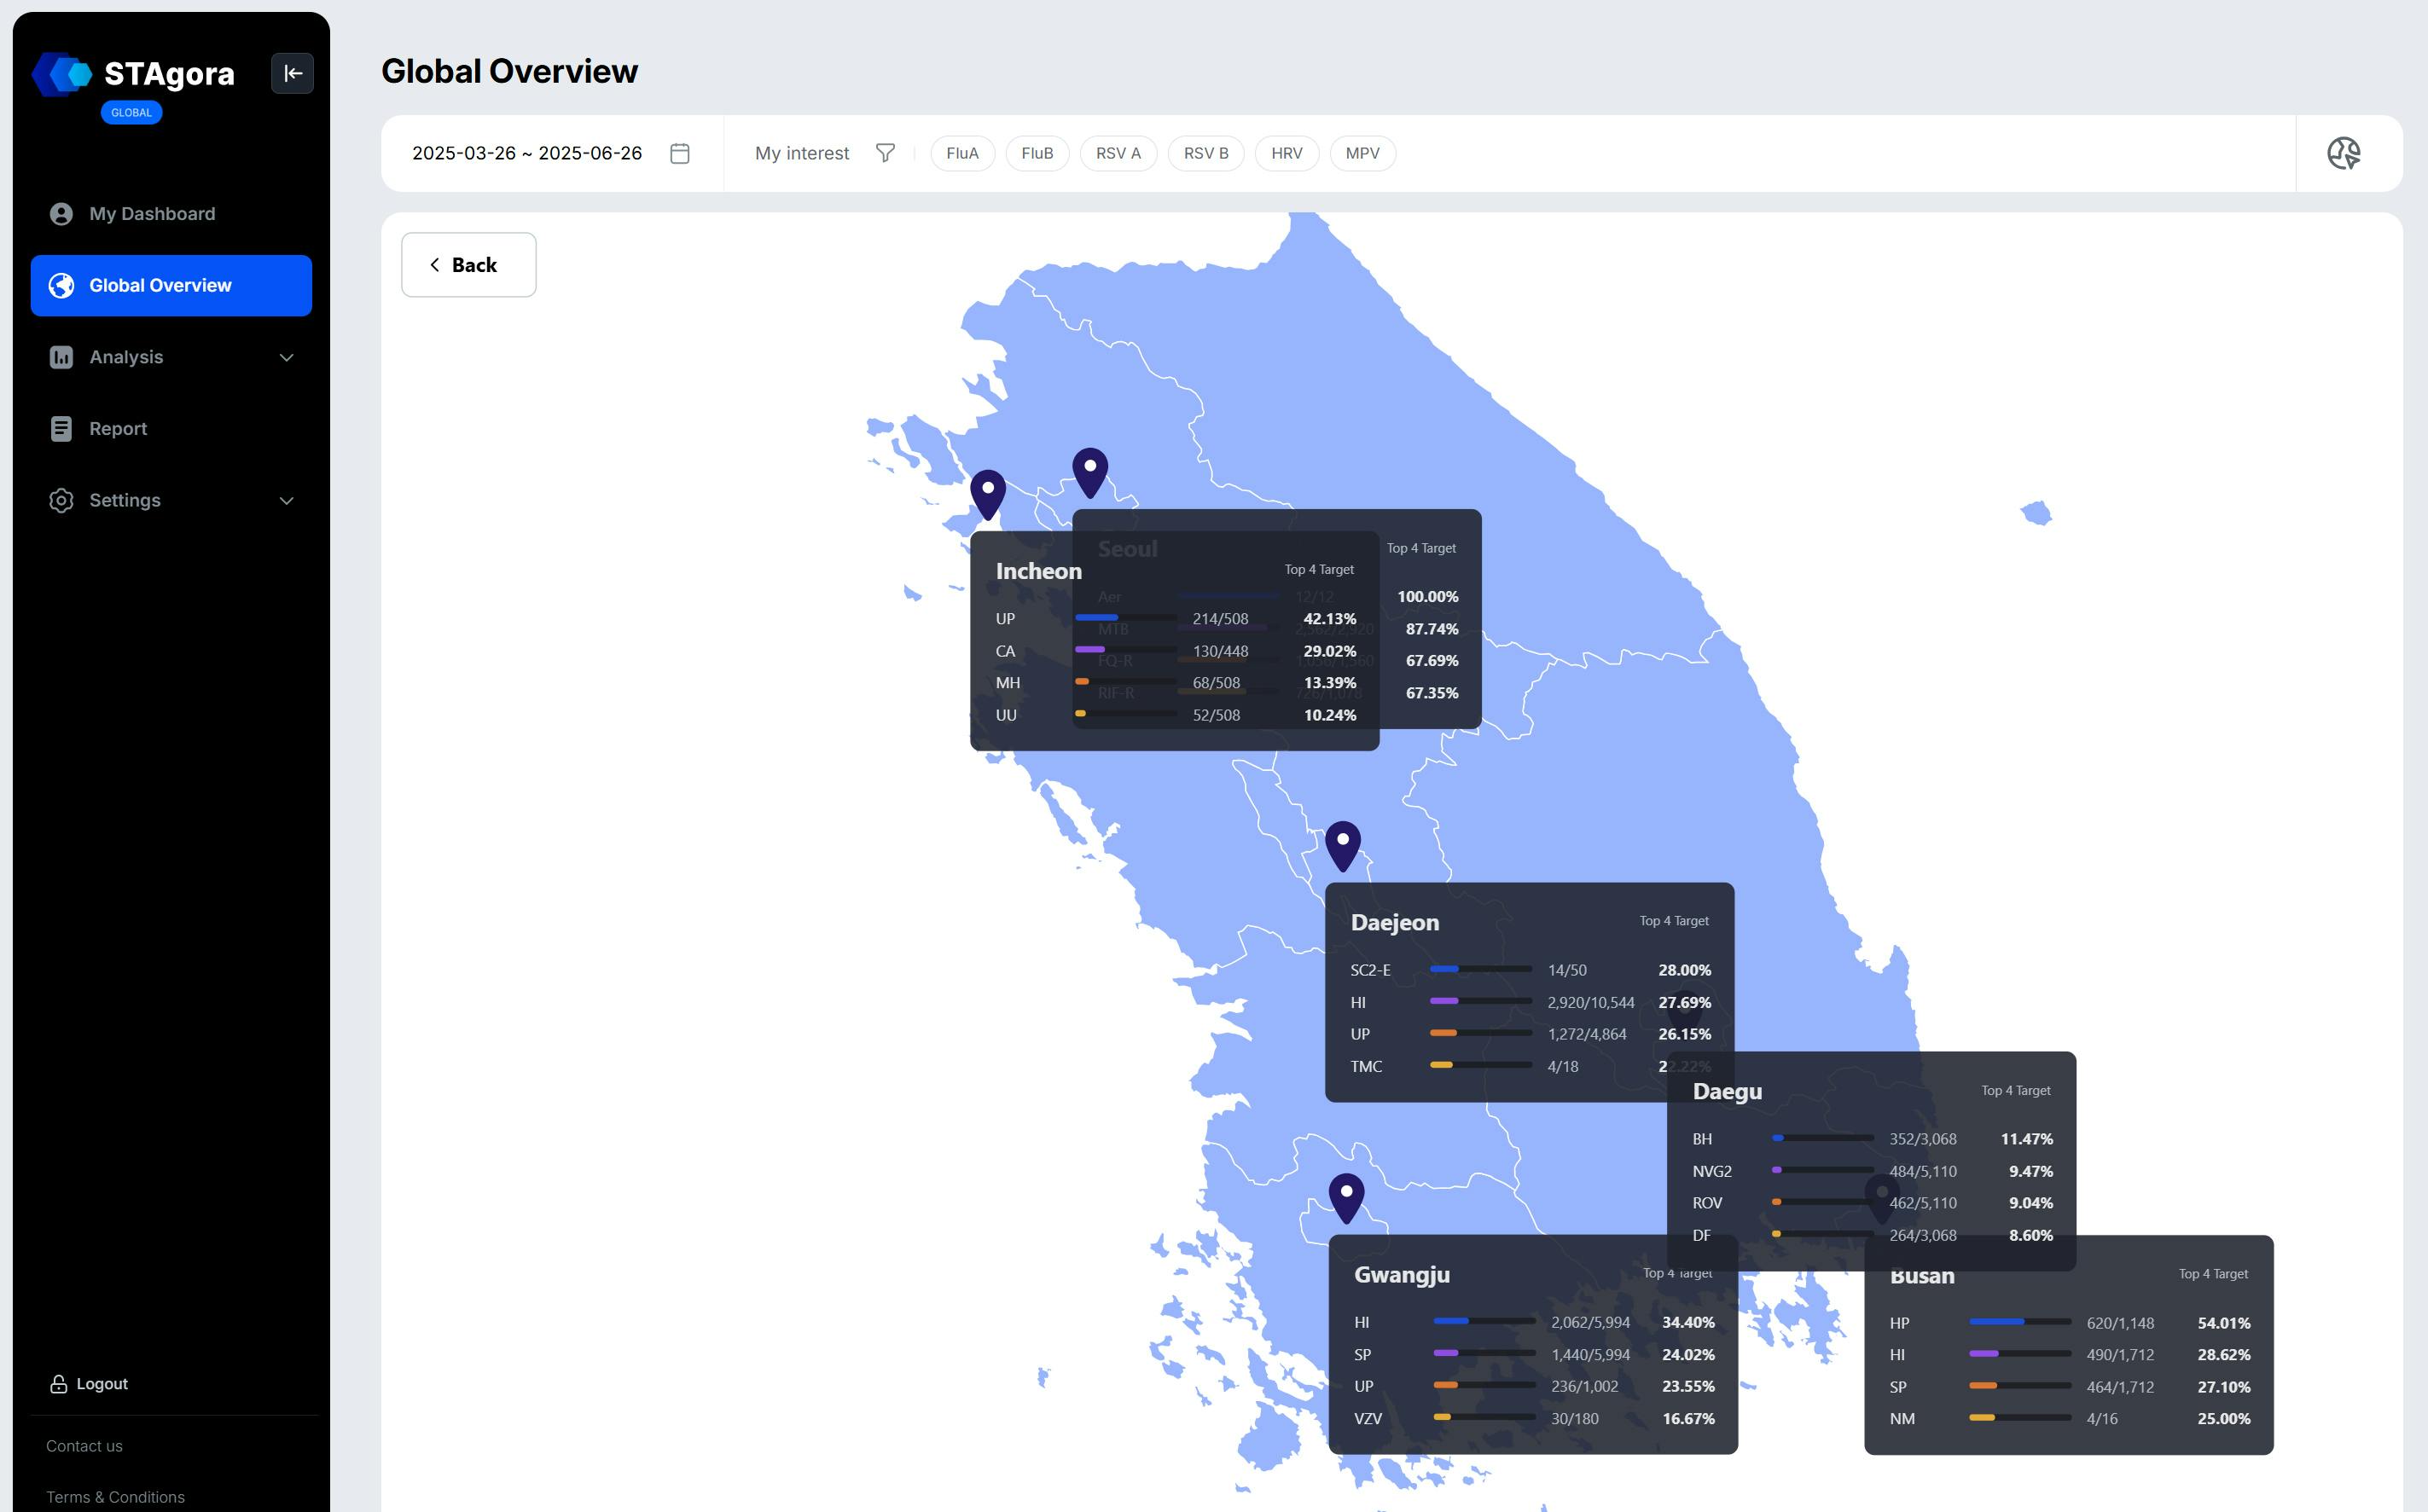
Task: Open the calendar icon beside the date range
Action: point(678,153)
